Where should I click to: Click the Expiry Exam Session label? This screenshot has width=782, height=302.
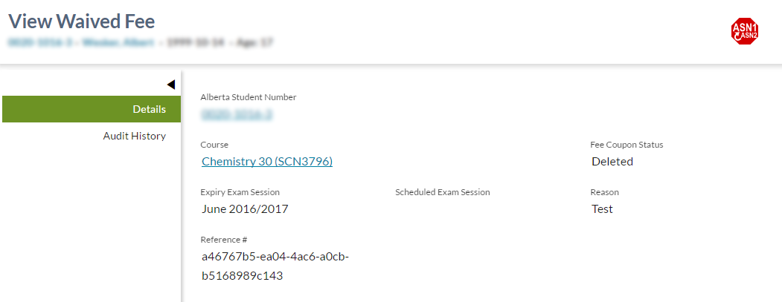[x=240, y=192]
